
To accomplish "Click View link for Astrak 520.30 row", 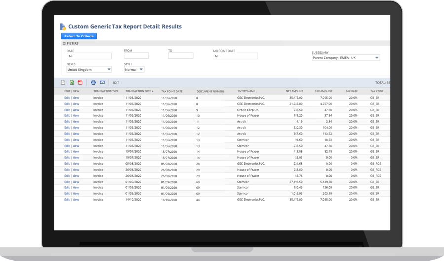I will coord(75,128).
